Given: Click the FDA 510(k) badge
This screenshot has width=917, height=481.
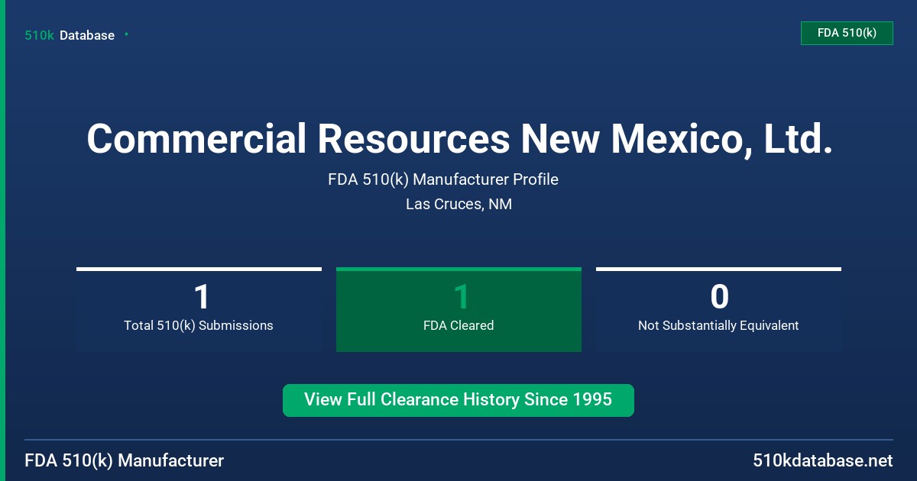Looking at the screenshot, I should point(847,33).
